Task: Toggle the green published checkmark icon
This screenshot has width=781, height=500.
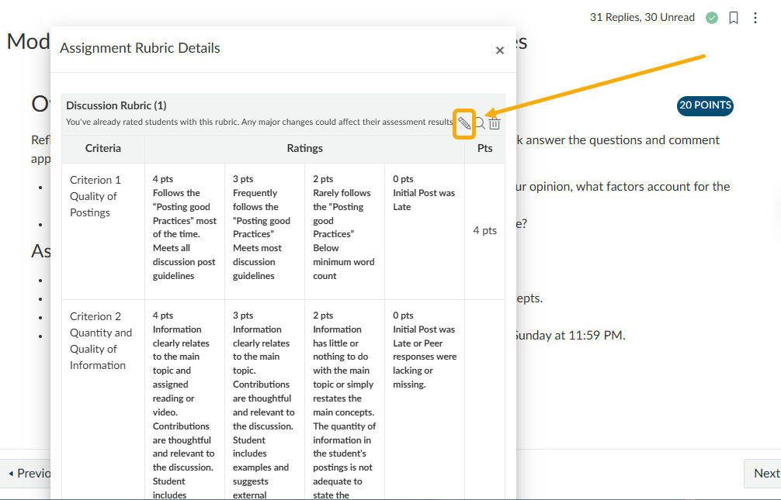Action: [712, 18]
